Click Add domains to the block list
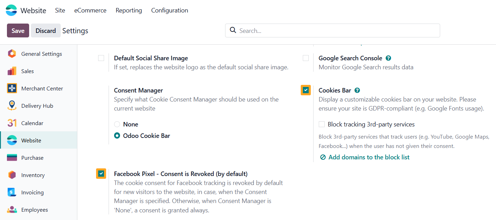This screenshot has width=496, height=220. [x=369, y=157]
